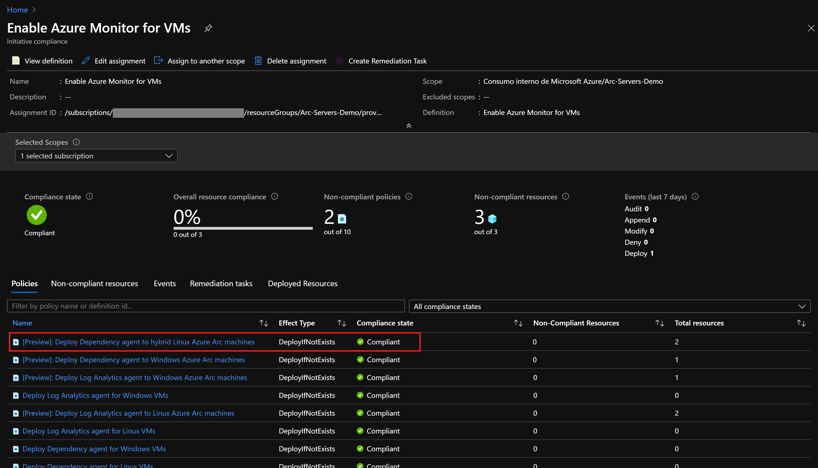Click info icon beside Non-compliant resources
Image resolution: width=818 pixels, height=468 pixels.
click(x=566, y=196)
